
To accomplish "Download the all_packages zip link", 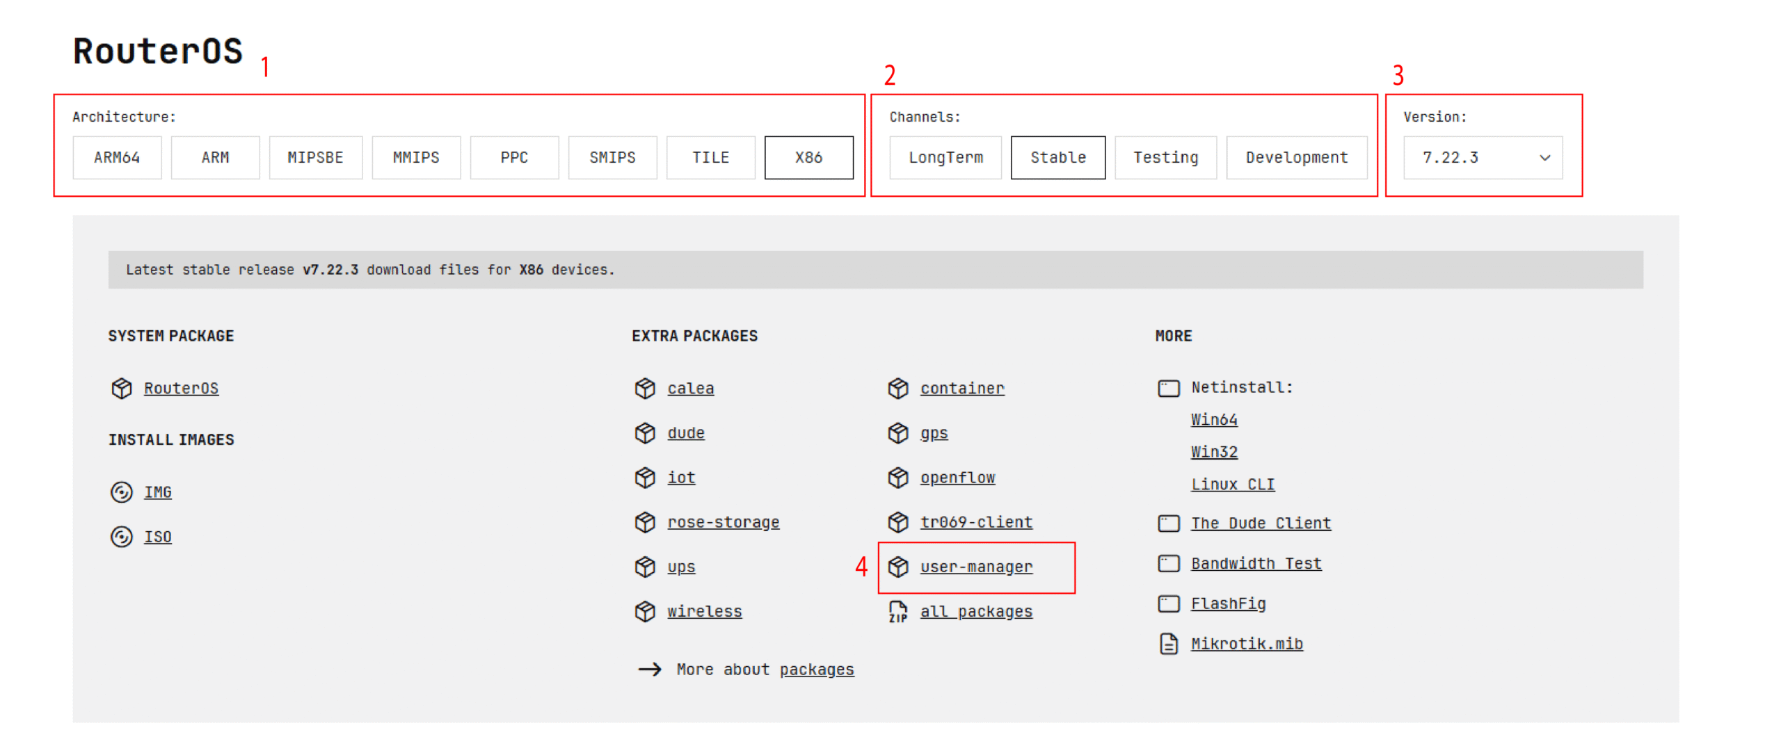I will [x=976, y=611].
